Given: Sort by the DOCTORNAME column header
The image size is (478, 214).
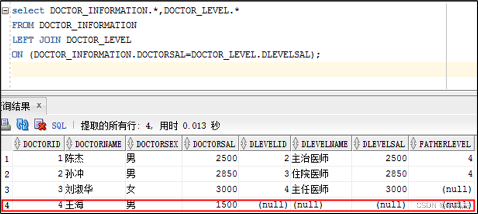Looking at the screenshot, I should [95, 144].
